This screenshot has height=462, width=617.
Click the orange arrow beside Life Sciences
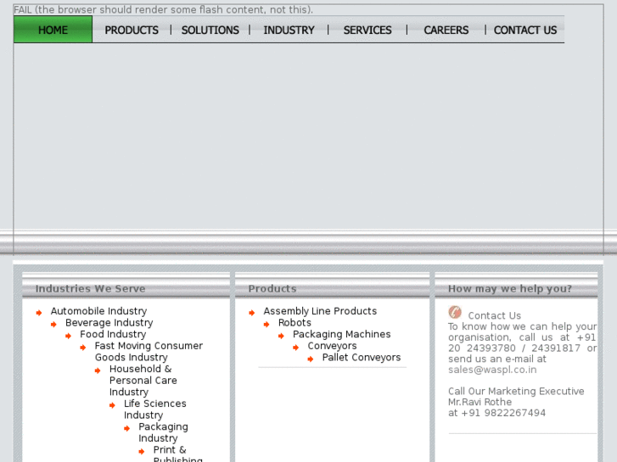pyautogui.click(x=112, y=405)
